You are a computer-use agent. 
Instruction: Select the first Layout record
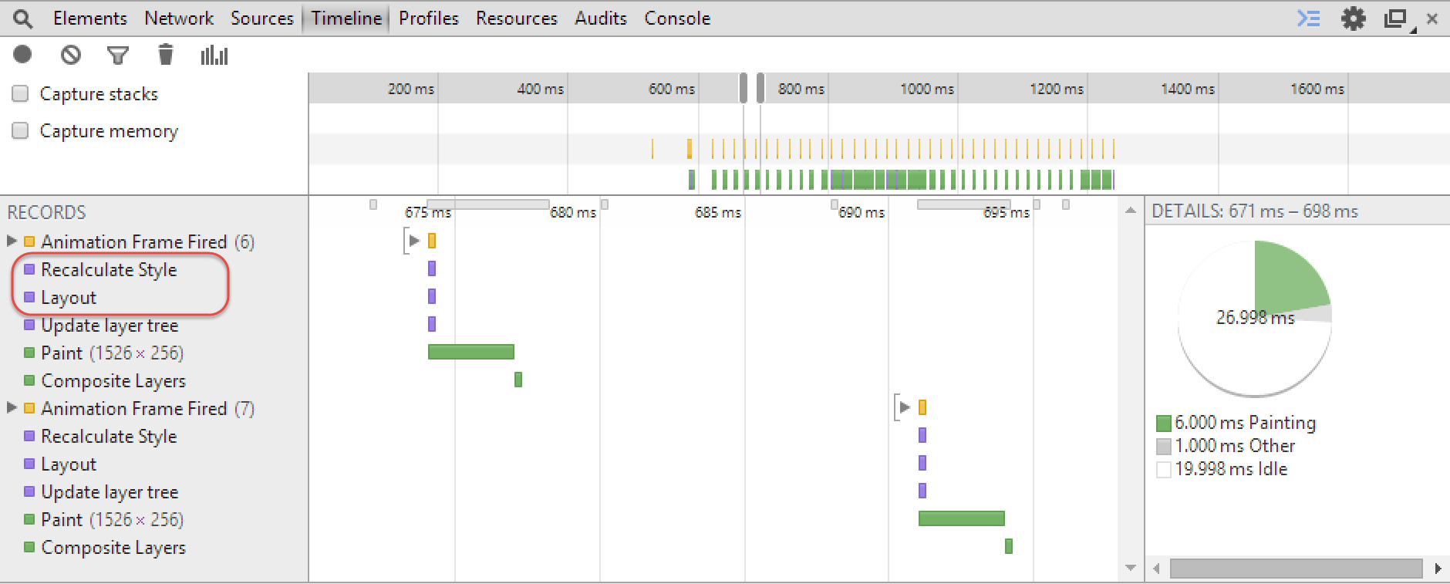tap(69, 297)
